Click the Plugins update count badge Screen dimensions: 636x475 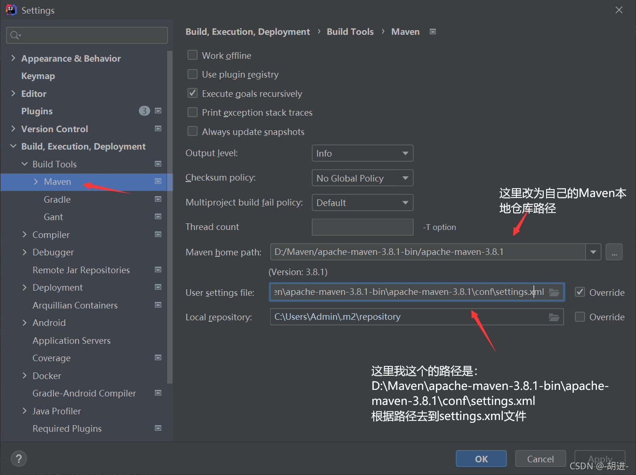pyautogui.click(x=144, y=111)
